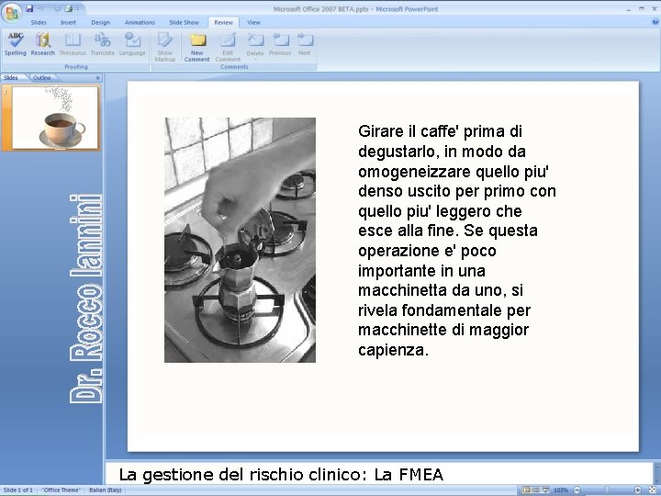Viewport: 661px width, 496px height.
Task: Select the Translate tool
Action: (103, 44)
